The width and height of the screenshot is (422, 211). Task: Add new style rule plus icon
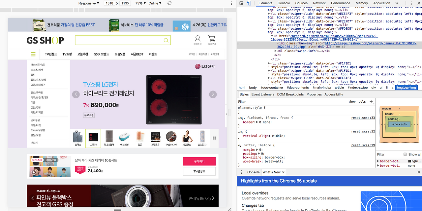click(x=371, y=102)
